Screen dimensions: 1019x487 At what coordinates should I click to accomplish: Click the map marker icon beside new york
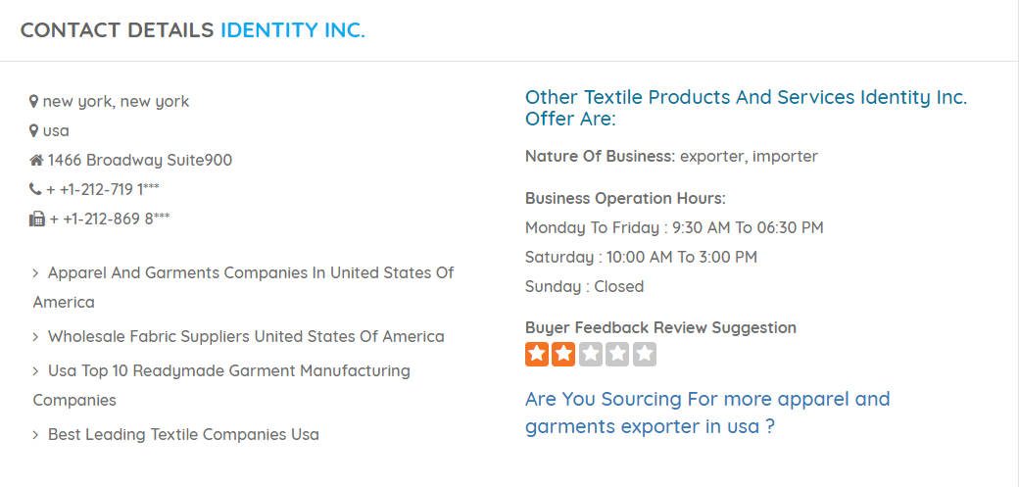(34, 102)
